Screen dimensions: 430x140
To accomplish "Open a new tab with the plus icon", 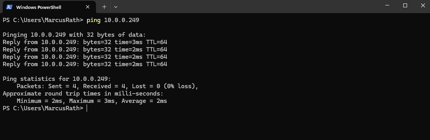I will [x=104, y=7].
